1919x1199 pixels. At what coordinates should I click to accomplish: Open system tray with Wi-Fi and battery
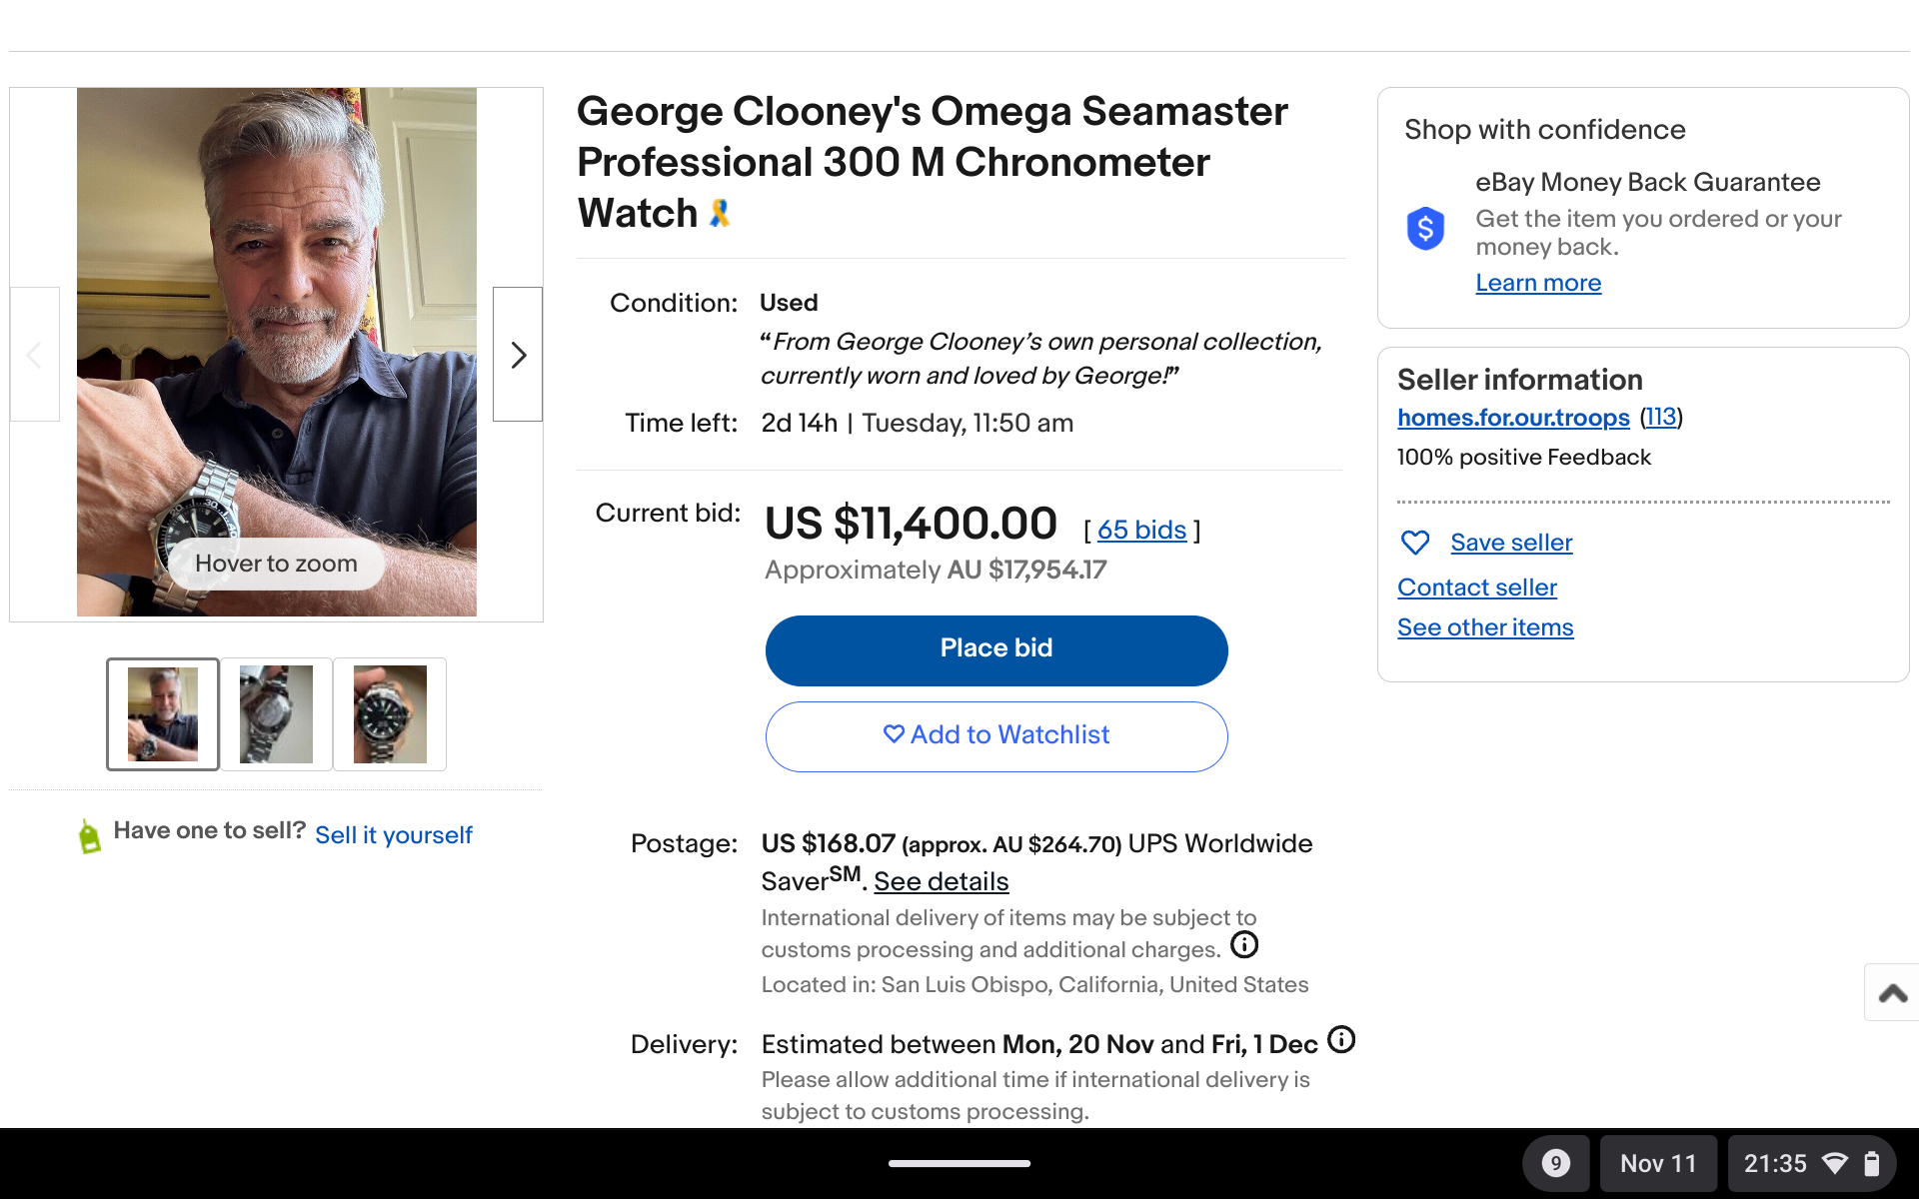(1811, 1163)
